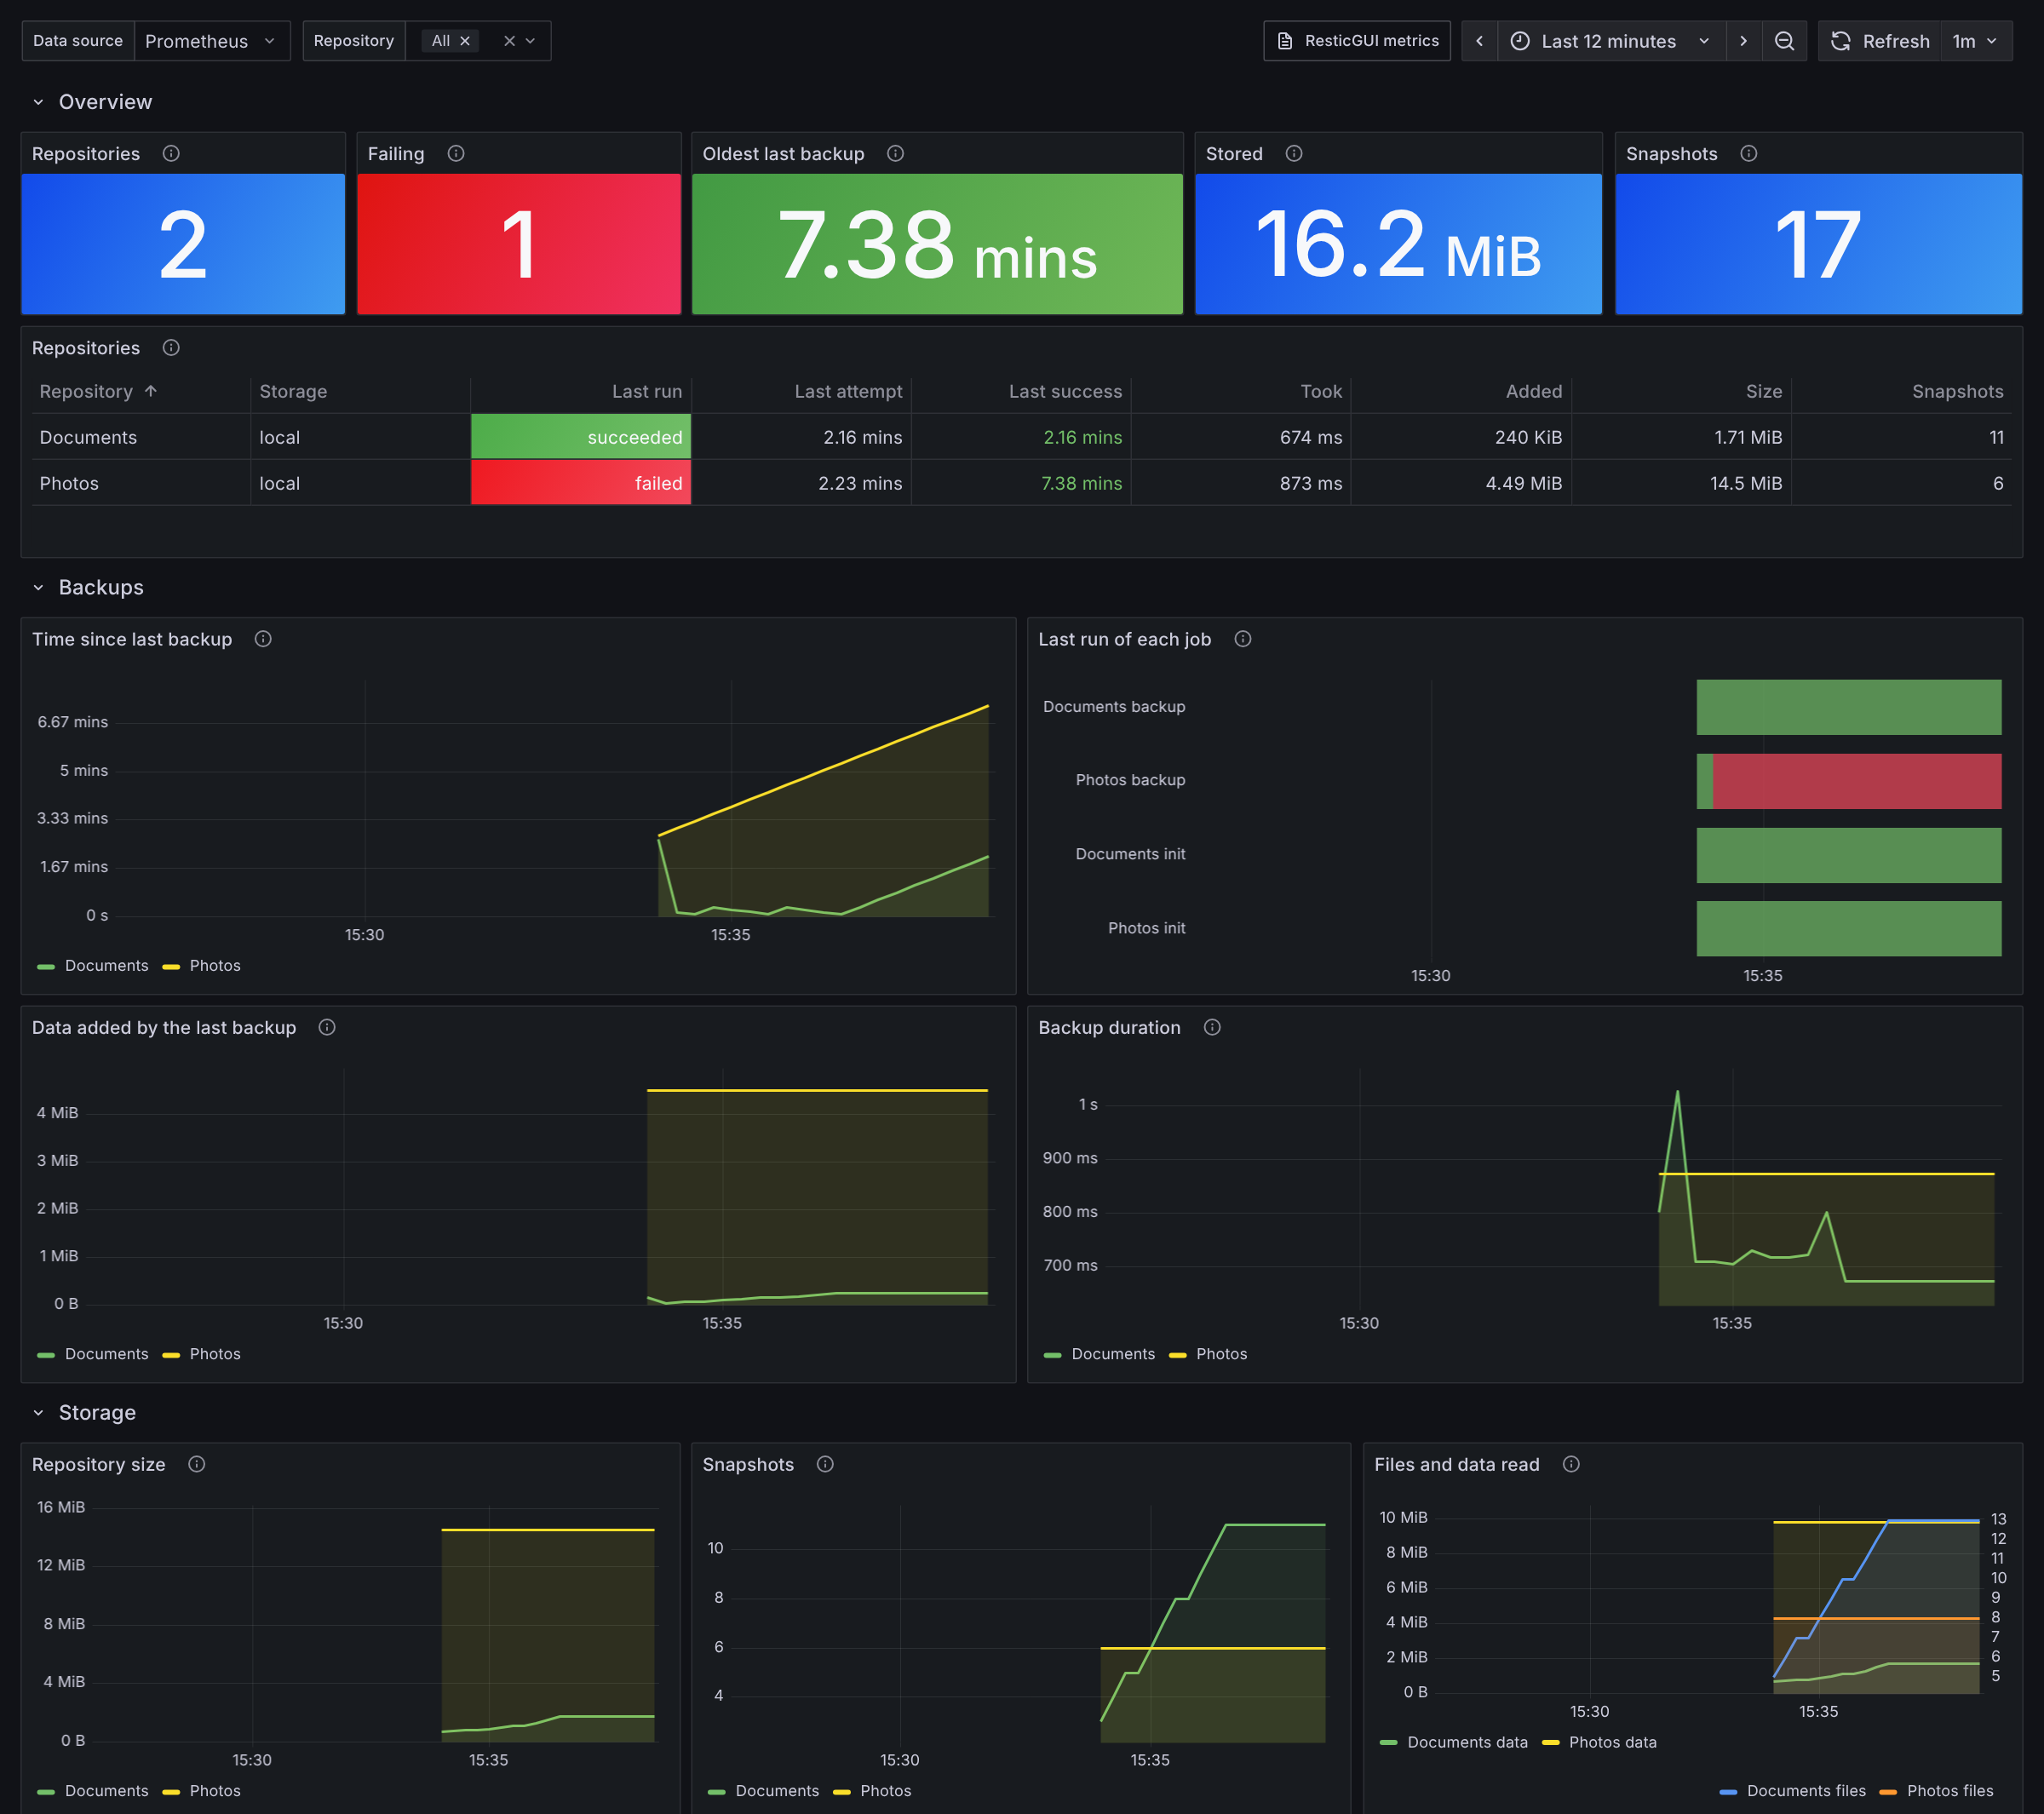The height and width of the screenshot is (1814, 2044).
Task: Click the info icon beside Failing panel title
Action: [x=456, y=153]
